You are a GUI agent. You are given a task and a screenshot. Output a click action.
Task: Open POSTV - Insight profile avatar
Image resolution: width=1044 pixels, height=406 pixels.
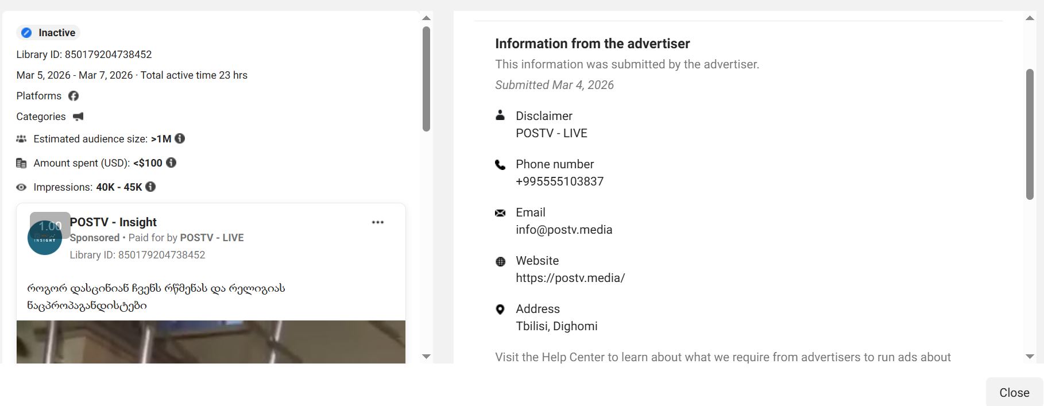coord(45,238)
